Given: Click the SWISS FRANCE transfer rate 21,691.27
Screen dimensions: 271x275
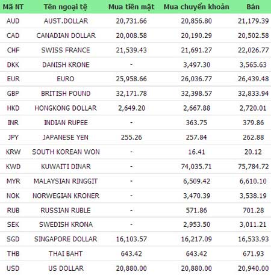Looking at the screenshot, I should pos(196,50).
